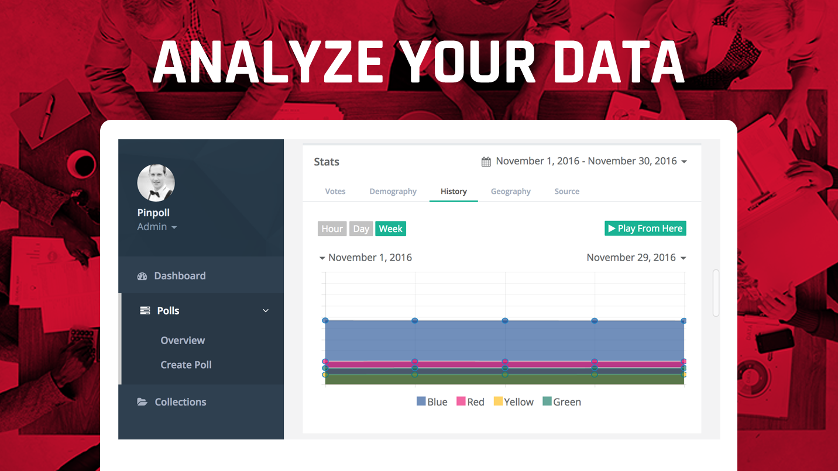Image resolution: width=838 pixels, height=471 pixels.
Task: Toggle the Yellow series in the legend
Action: [514, 402]
